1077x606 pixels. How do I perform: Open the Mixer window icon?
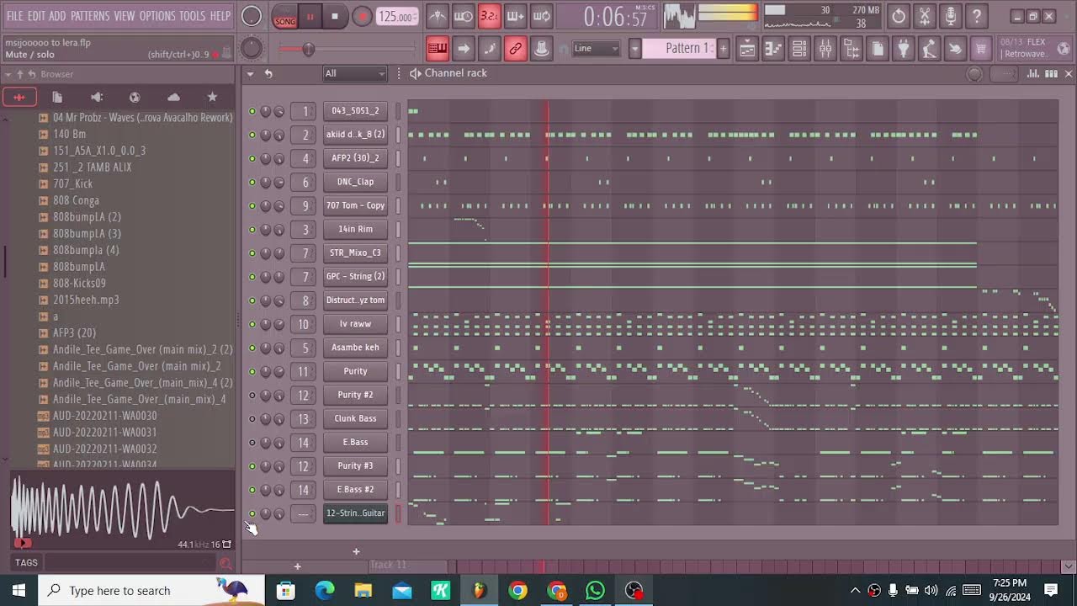coord(825,49)
